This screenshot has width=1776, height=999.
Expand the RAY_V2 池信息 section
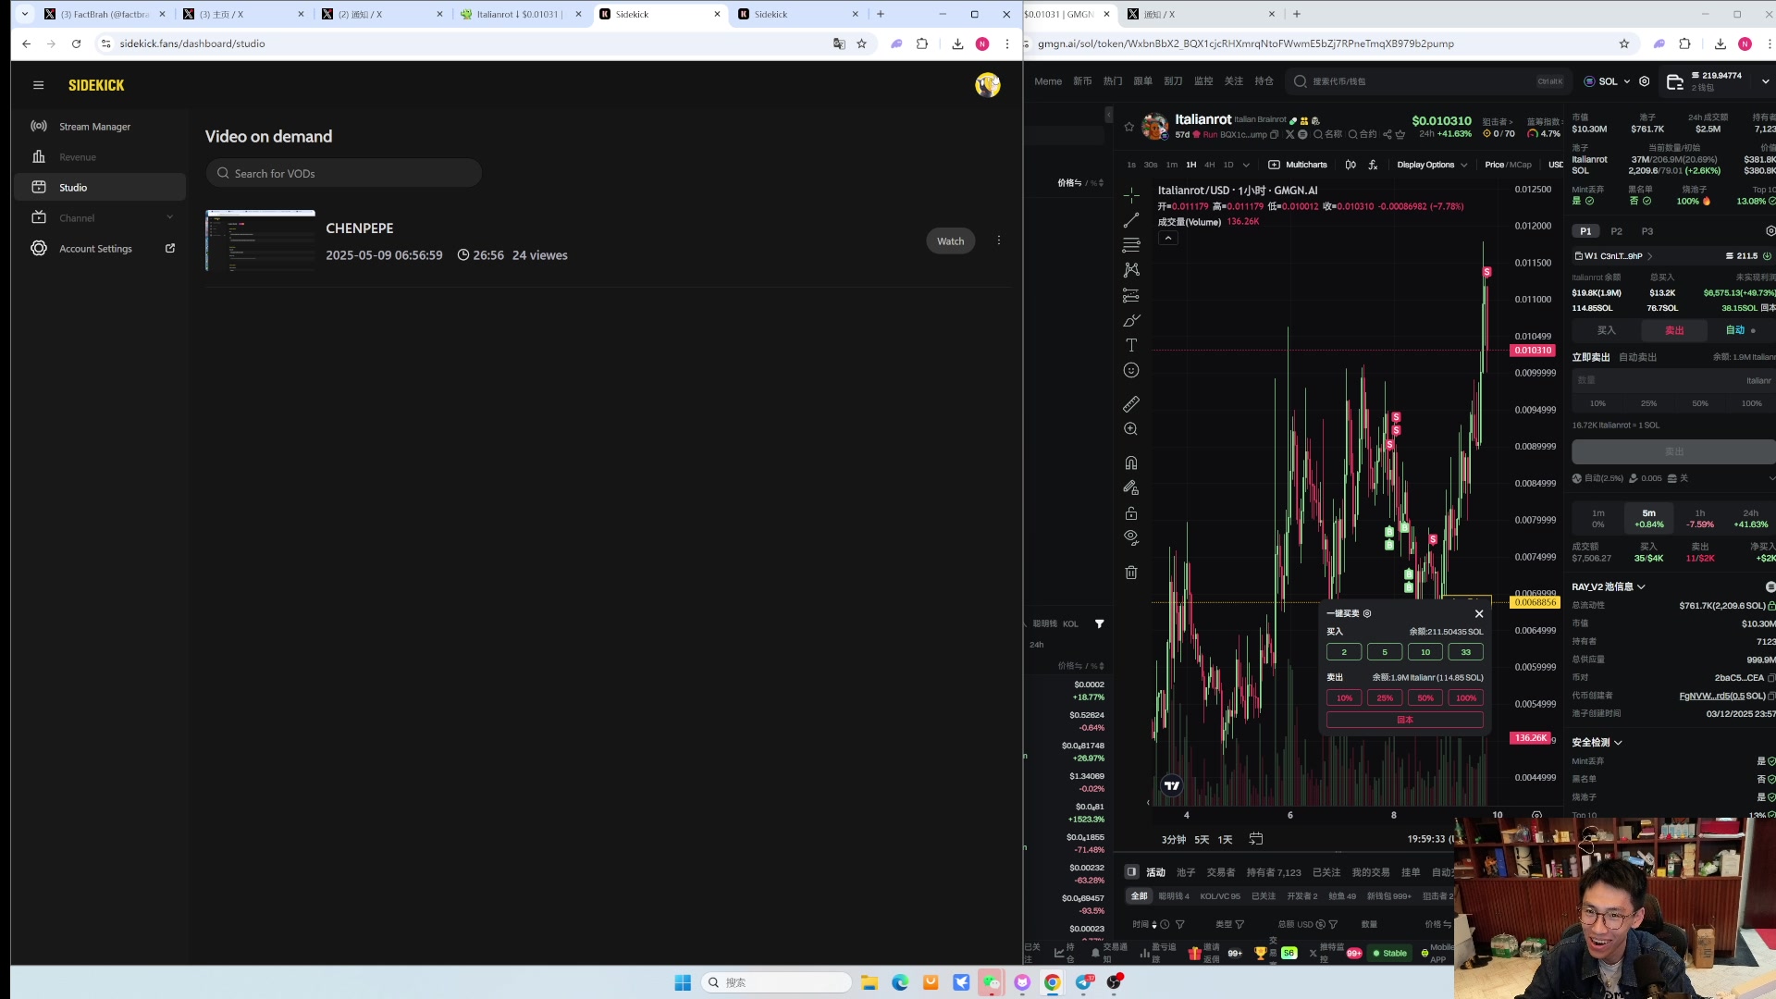[x=1609, y=586]
